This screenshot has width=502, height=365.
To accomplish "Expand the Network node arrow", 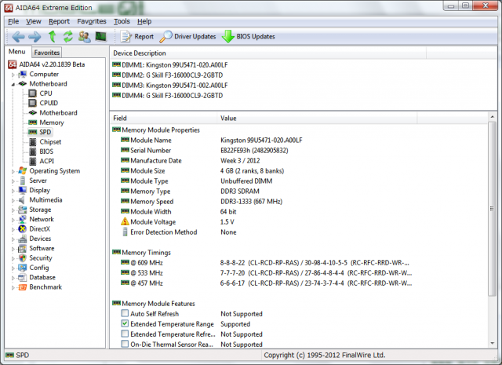I will (x=13, y=220).
